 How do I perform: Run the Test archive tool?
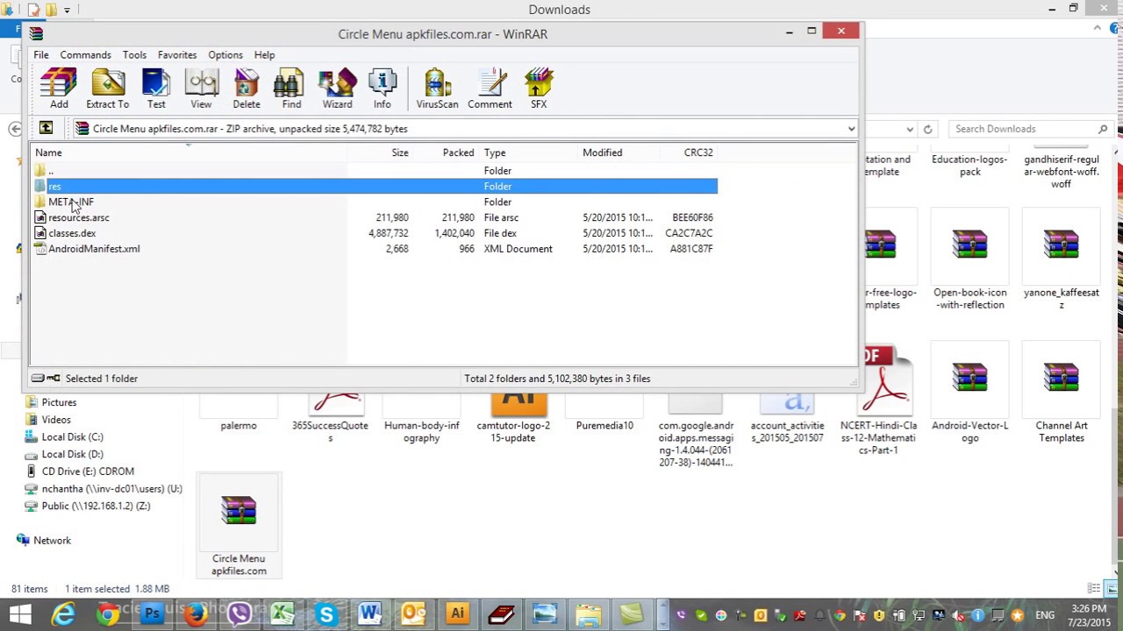pyautogui.click(x=156, y=89)
